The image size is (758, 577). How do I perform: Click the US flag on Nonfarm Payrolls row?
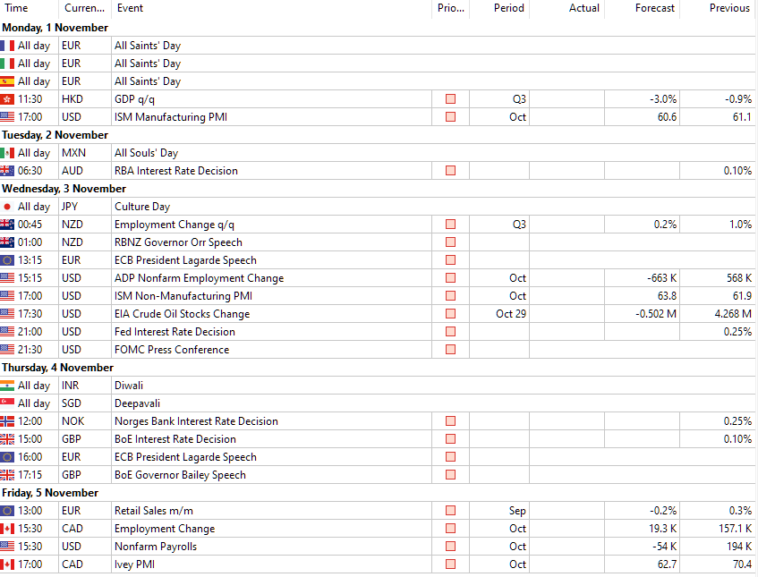coord(7,546)
